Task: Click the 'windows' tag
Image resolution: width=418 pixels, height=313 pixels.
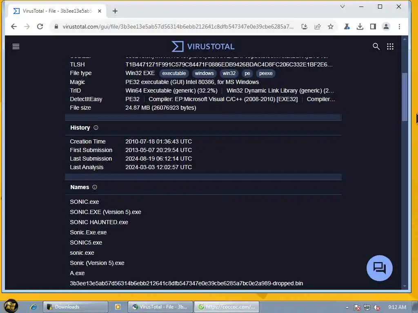Action: coord(204,73)
